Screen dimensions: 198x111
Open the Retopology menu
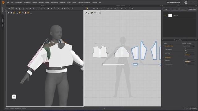pyautogui.click(x=54, y=2)
